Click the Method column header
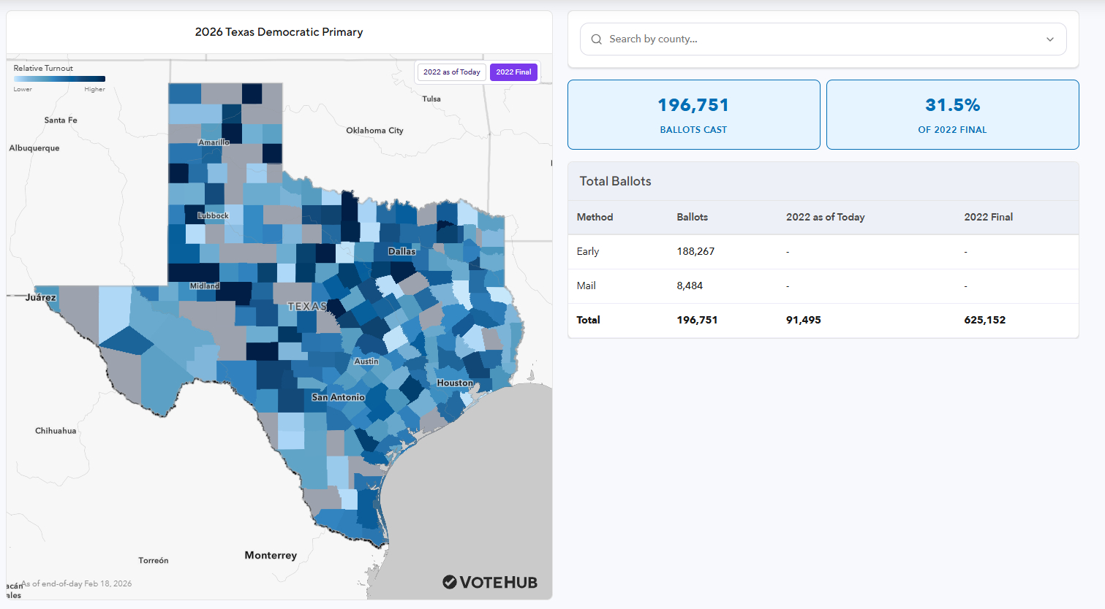The width and height of the screenshot is (1105, 609). [x=595, y=217]
